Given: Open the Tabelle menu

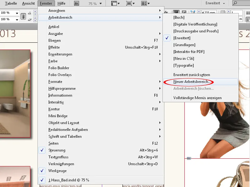Looking at the screenshot, I should 11,3.
